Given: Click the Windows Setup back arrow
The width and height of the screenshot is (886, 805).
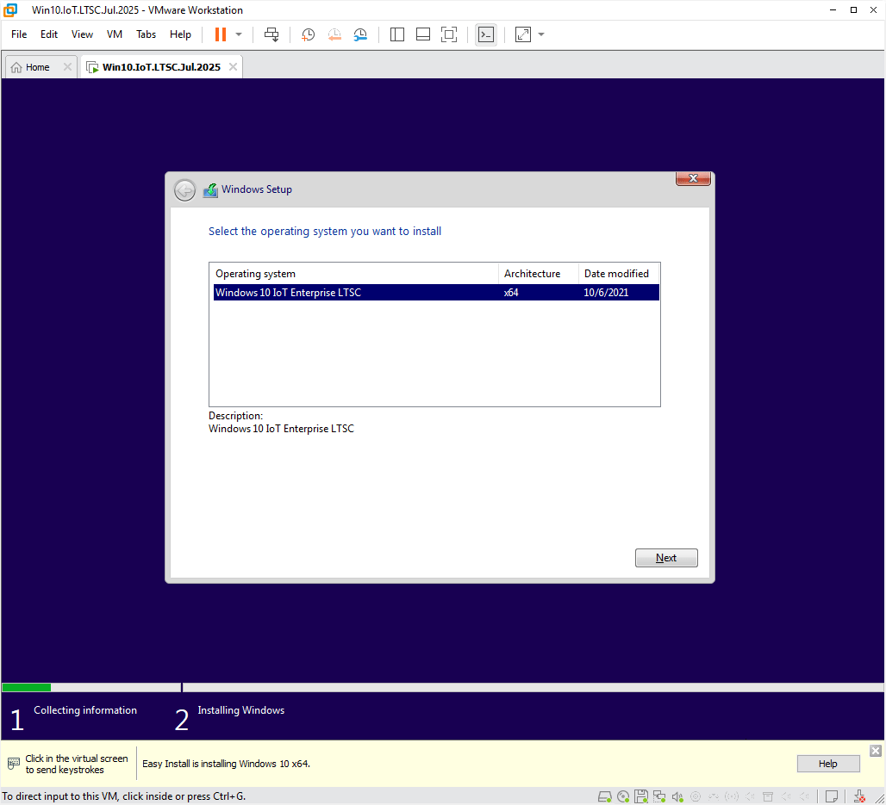Looking at the screenshot, I should tap(184, 190).
